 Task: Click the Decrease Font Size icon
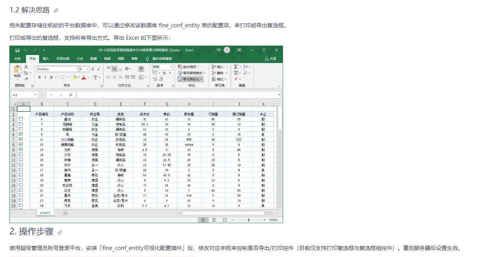(99, 69)
